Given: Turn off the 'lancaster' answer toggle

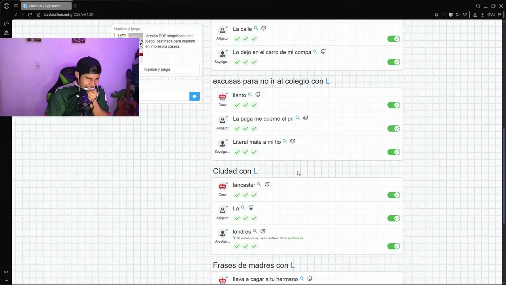Looking at the screenshot, I should [394, 195].
